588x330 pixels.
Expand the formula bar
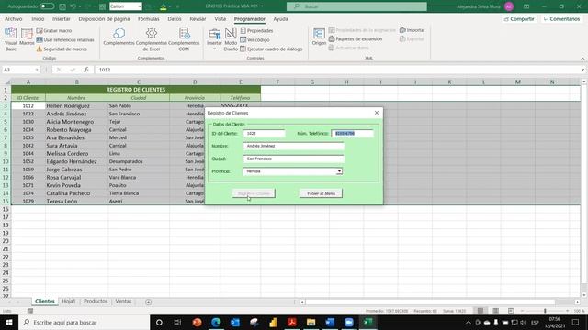click(x=582, y=70)
